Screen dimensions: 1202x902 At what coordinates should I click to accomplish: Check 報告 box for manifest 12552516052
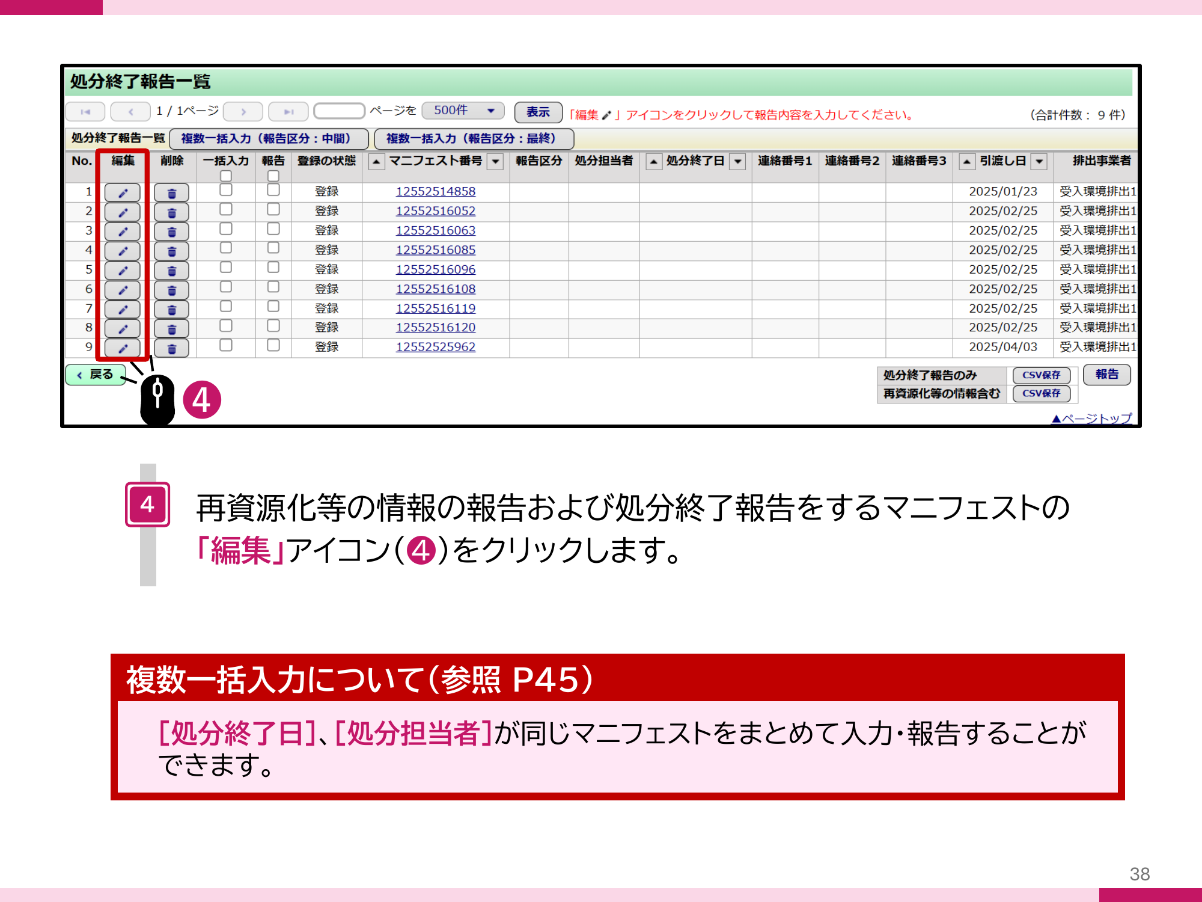273,209
